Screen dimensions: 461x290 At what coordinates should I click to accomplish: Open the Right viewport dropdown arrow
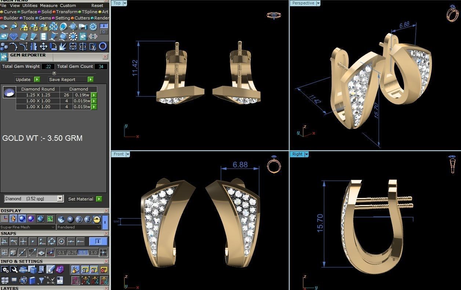pyautogui.click(x=306, y=154)
